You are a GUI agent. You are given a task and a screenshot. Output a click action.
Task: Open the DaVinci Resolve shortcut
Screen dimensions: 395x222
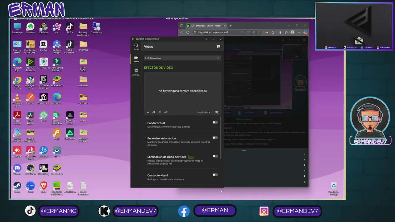click(x=30, y=118)
